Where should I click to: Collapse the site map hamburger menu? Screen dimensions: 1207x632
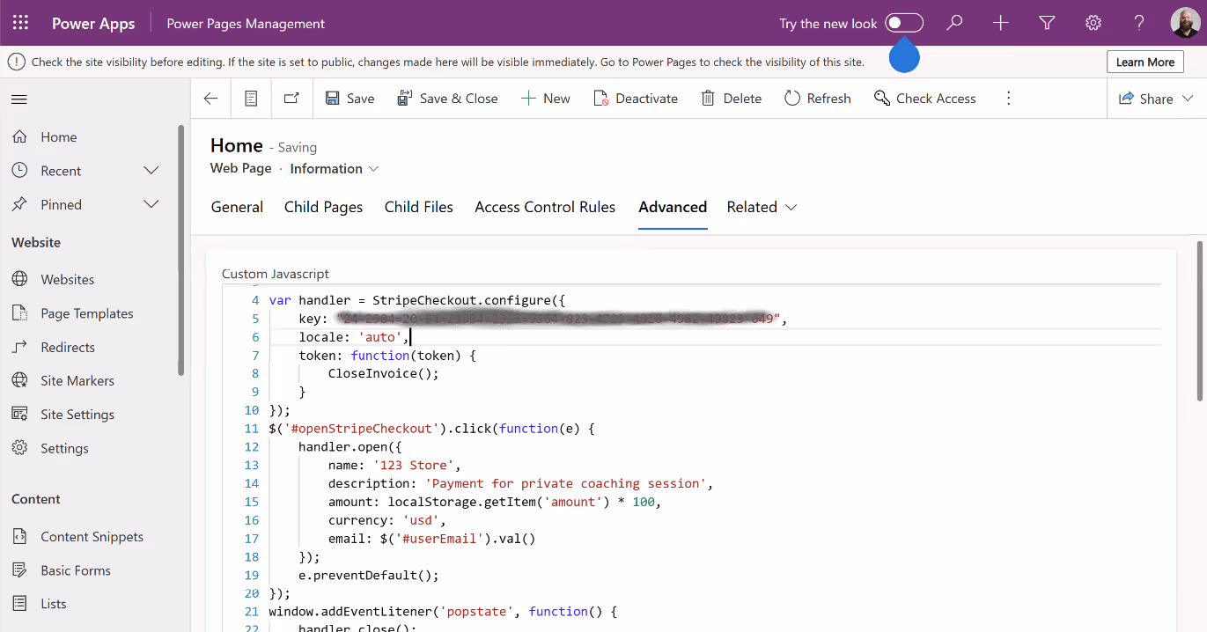(19, 99)
